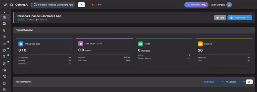The width and height of the screenshot is (257, 92).
Task: Click the Overdue row in Task Progress
Action: pyautogui.click(x=44, y=64)
